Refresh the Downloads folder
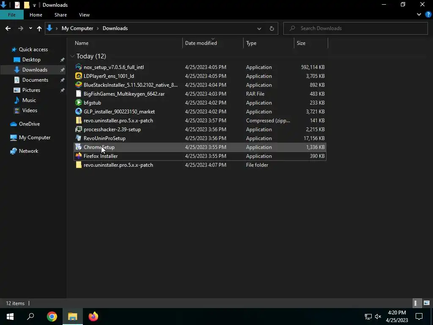This screenshot has width=433, height=325. [272, 28]
